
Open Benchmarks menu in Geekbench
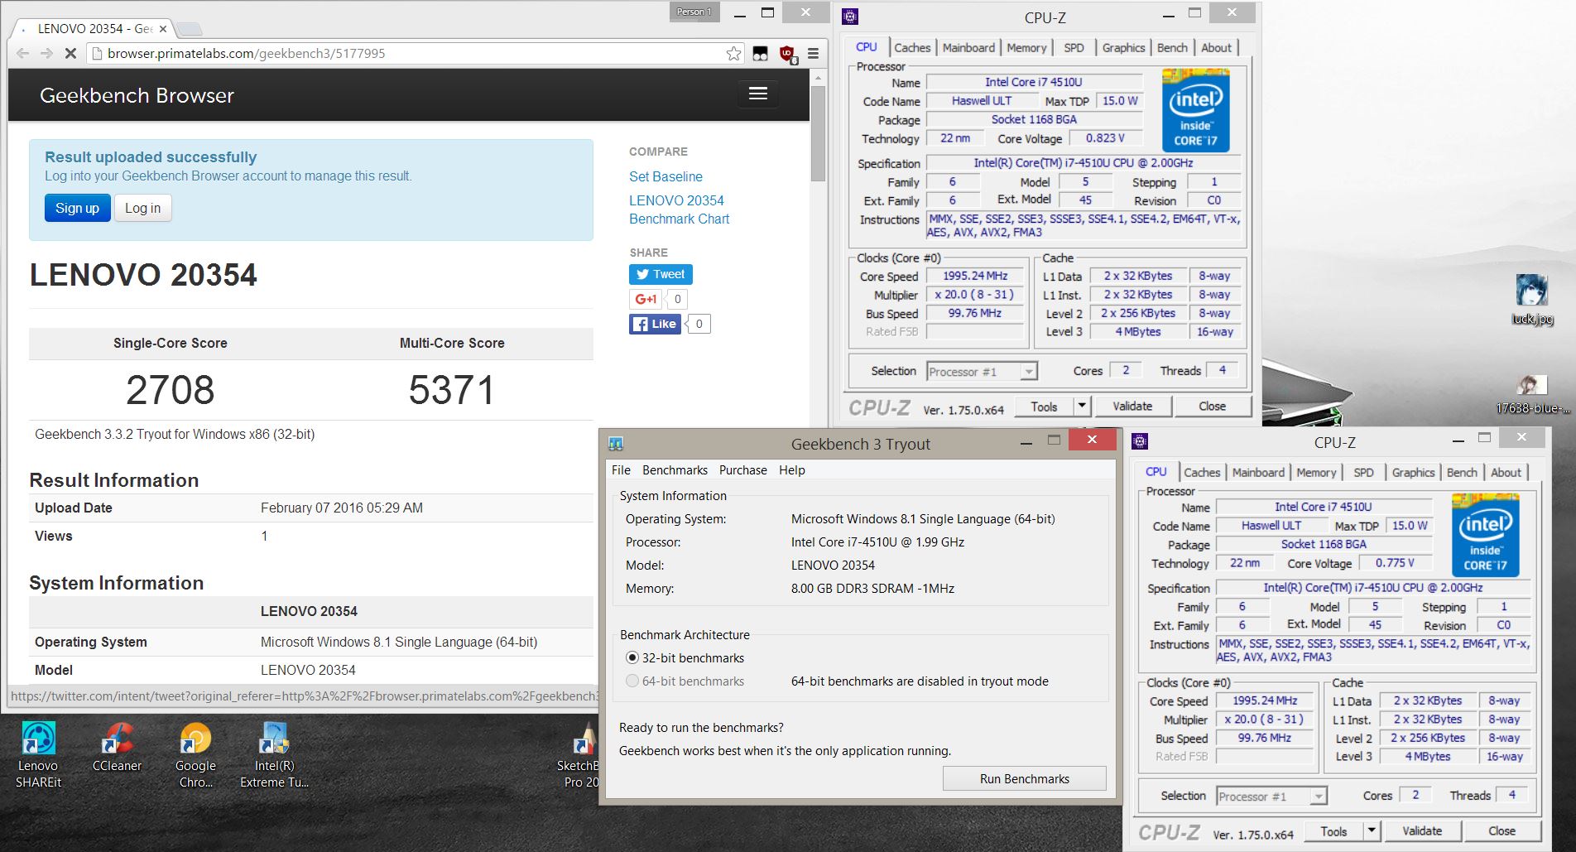tap(675, 469)
